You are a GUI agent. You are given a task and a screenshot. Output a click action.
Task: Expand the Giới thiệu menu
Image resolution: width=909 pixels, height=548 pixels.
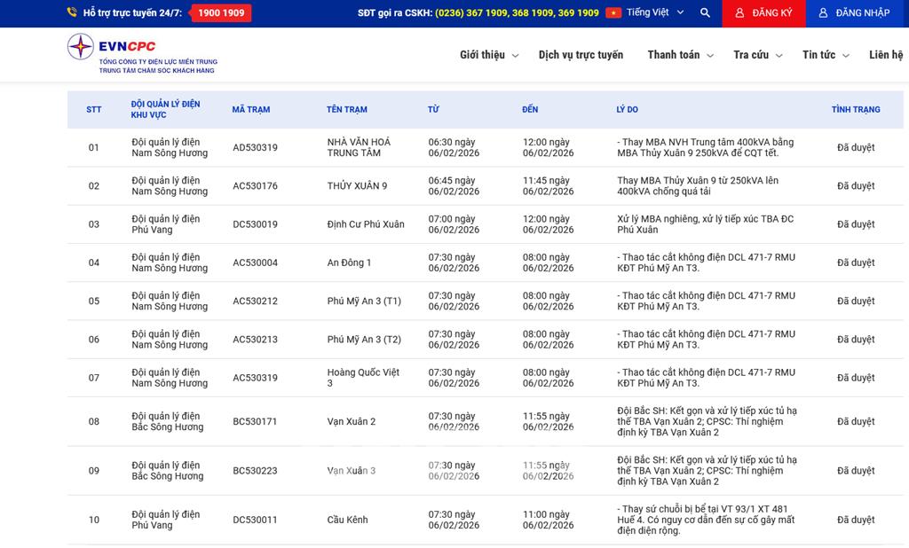pos(489,55)
